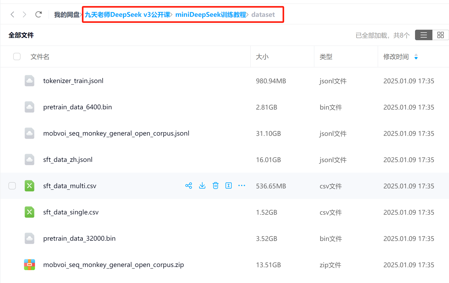Tick the checkbox for sft_data_multi.csv

coord(12,186)
